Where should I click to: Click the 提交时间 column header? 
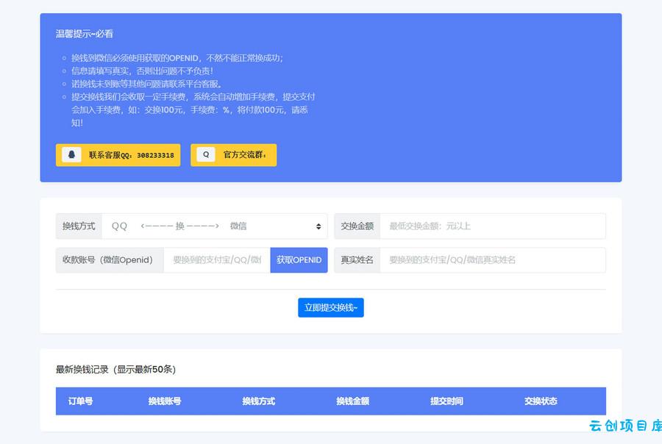pos(446,401)
